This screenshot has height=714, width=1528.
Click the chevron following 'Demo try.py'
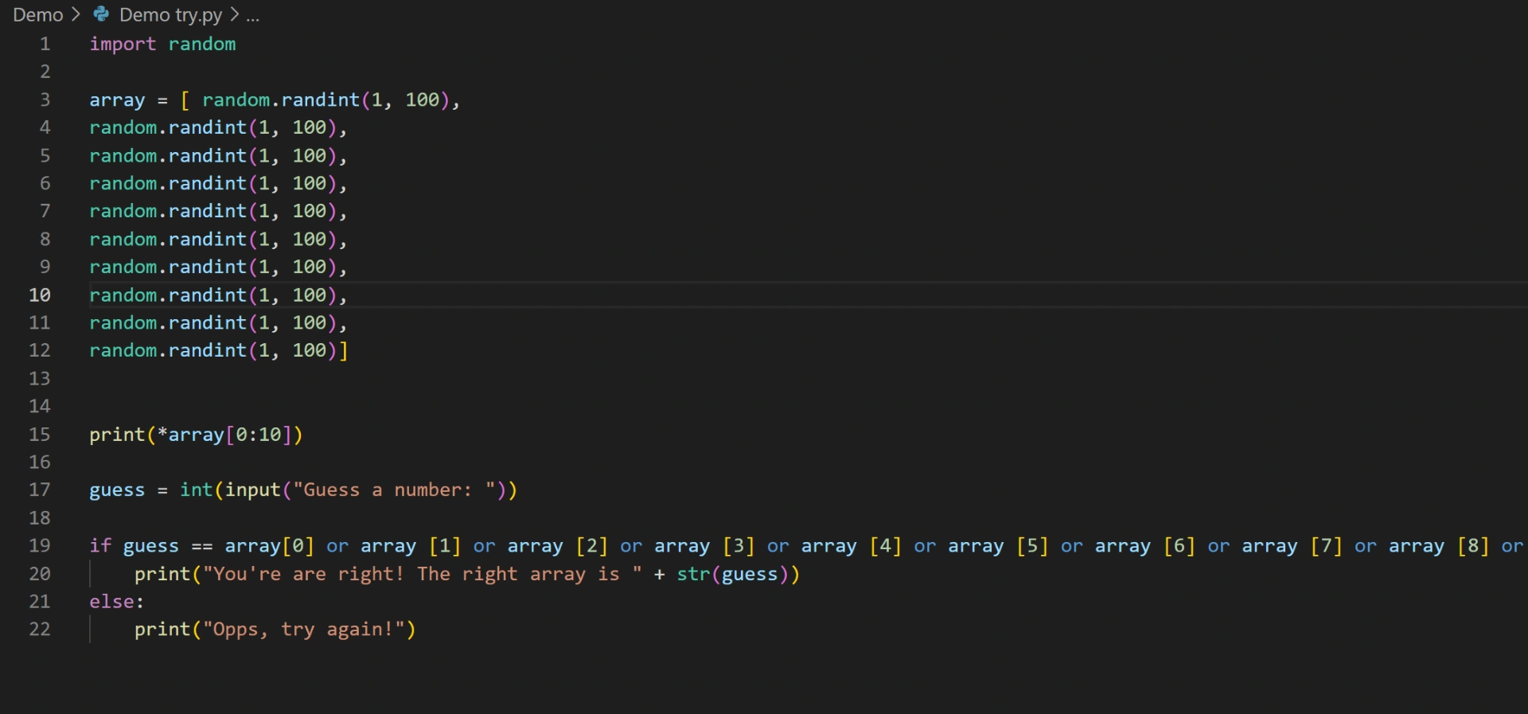(234, 14)
